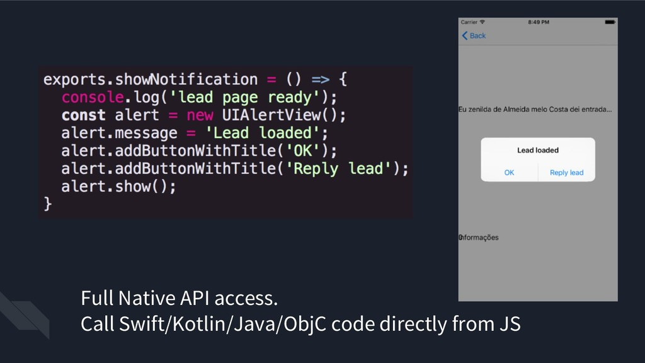Click the 'Full Native API access.' caption
This screenshot has height=363, width=645.
click(180, 298)
